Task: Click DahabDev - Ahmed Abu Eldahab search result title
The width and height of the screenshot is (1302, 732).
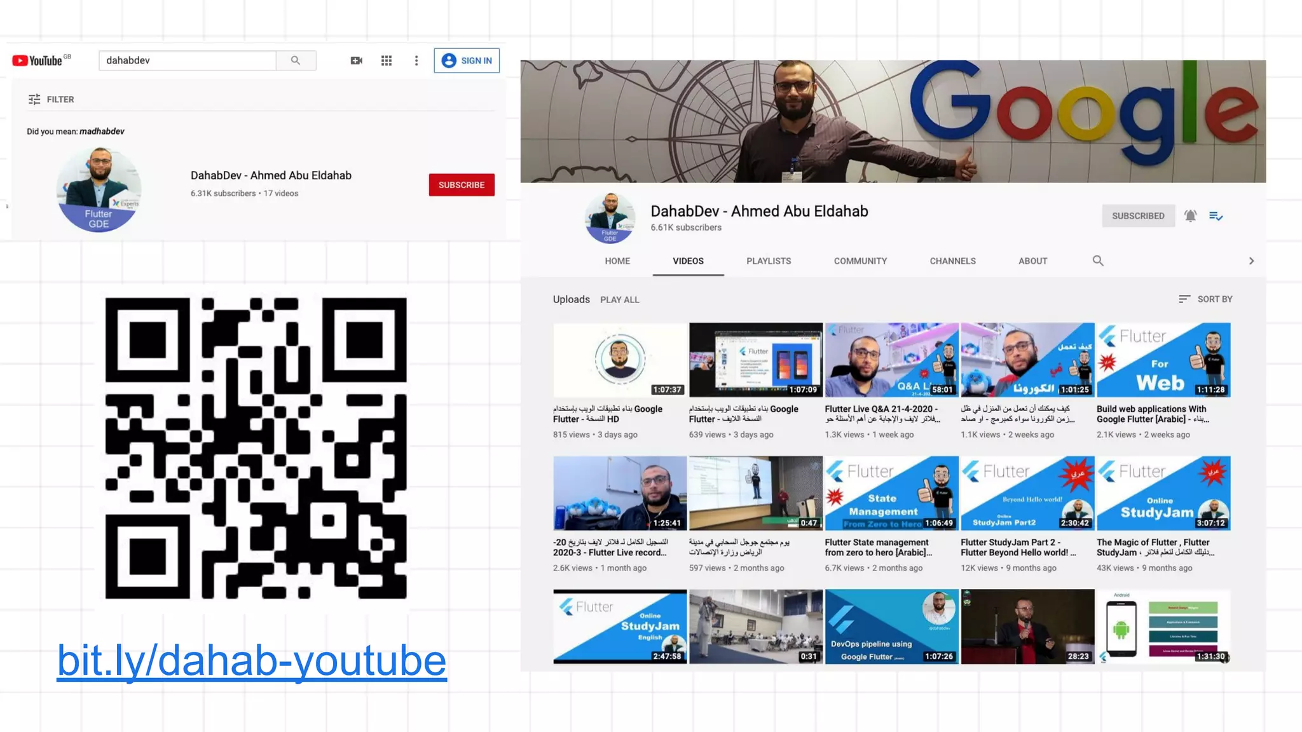Action: [x=271, y=175]
